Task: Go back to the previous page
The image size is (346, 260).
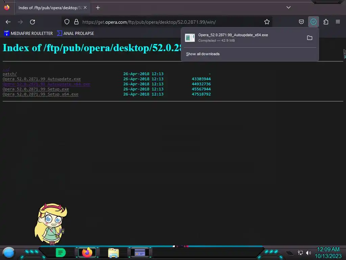Action: pos(8,22)
